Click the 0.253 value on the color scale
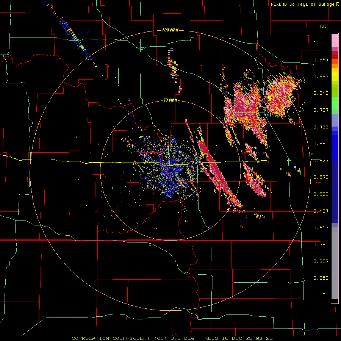This screenshot has height=341, width=341. click(321, 278)
